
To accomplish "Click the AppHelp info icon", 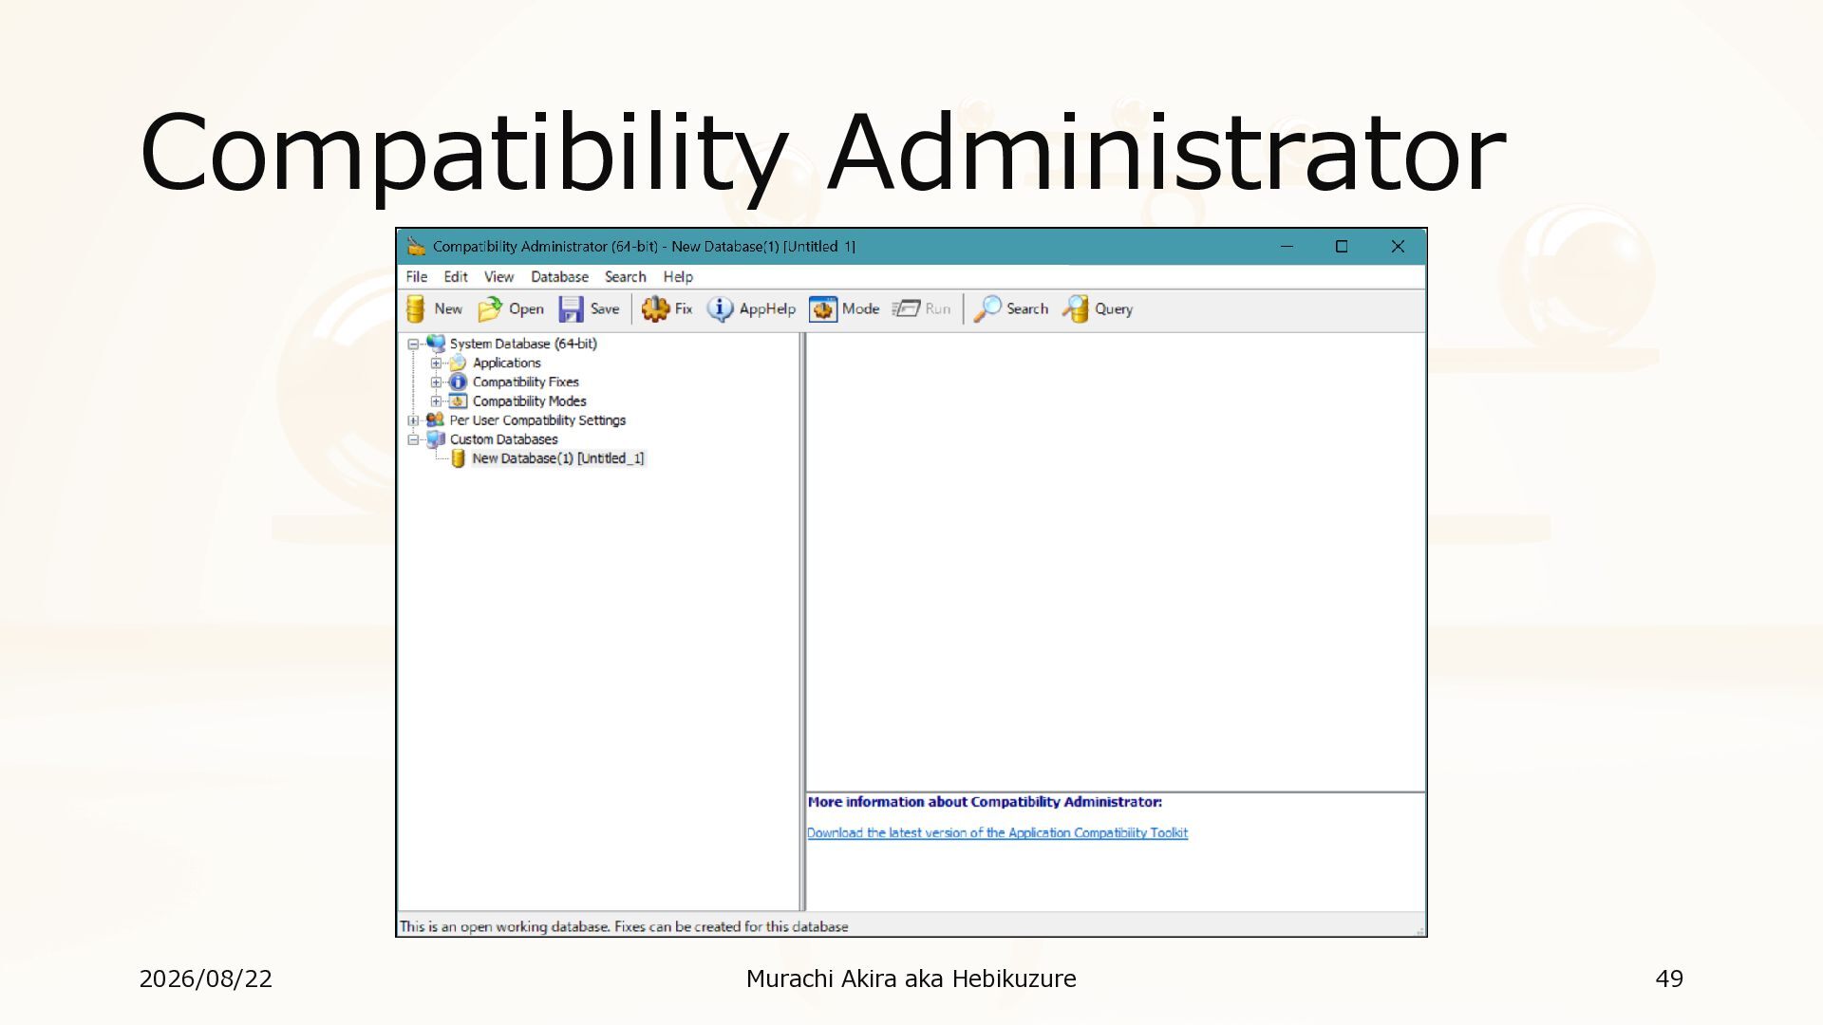I will tap(720, 309).
